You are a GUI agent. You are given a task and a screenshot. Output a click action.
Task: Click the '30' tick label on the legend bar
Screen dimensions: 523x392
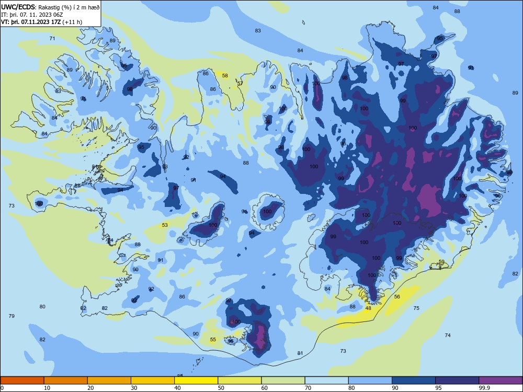click(x=134, y=388)
